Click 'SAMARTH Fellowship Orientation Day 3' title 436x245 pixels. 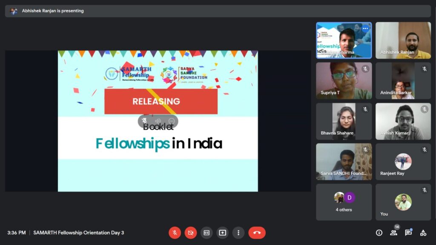point(79,233)
